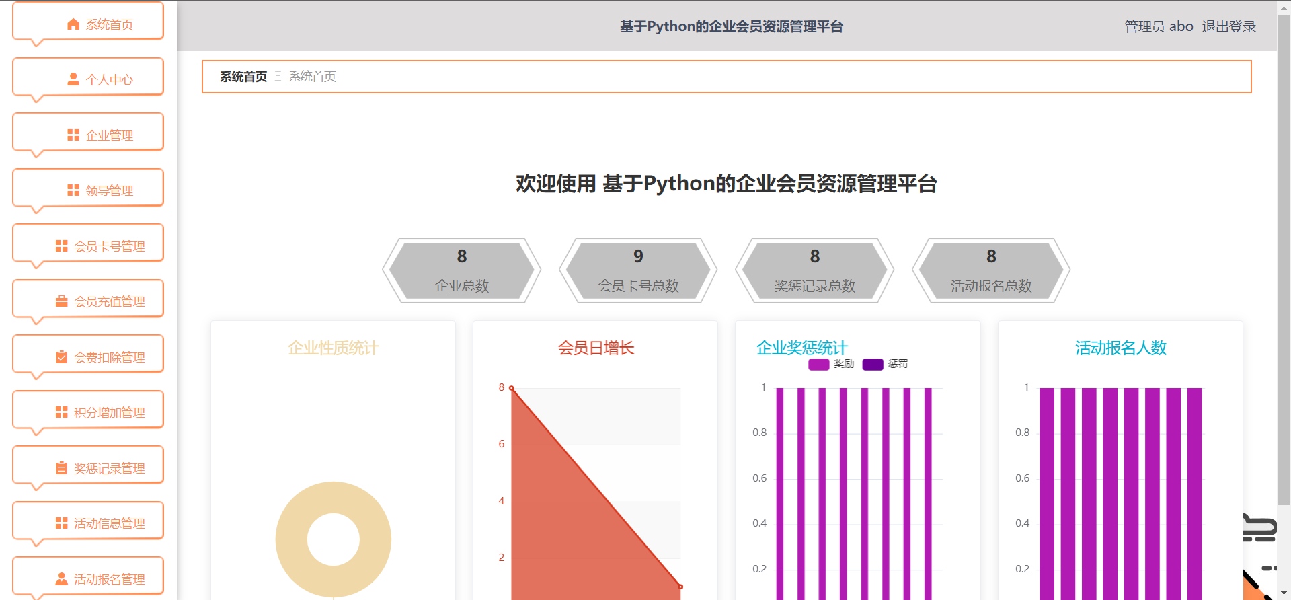Viewport: 1291px width, 600px height.
Task: Open the 活动报名管理 menu item
Action: point(88,576)
